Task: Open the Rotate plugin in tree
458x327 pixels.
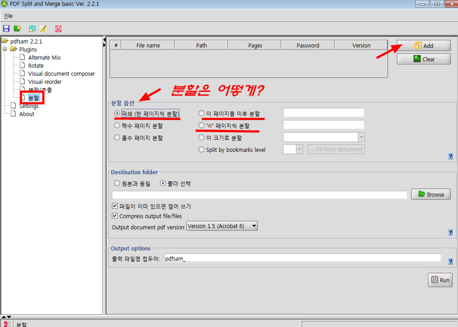Action: click(36, 65)
